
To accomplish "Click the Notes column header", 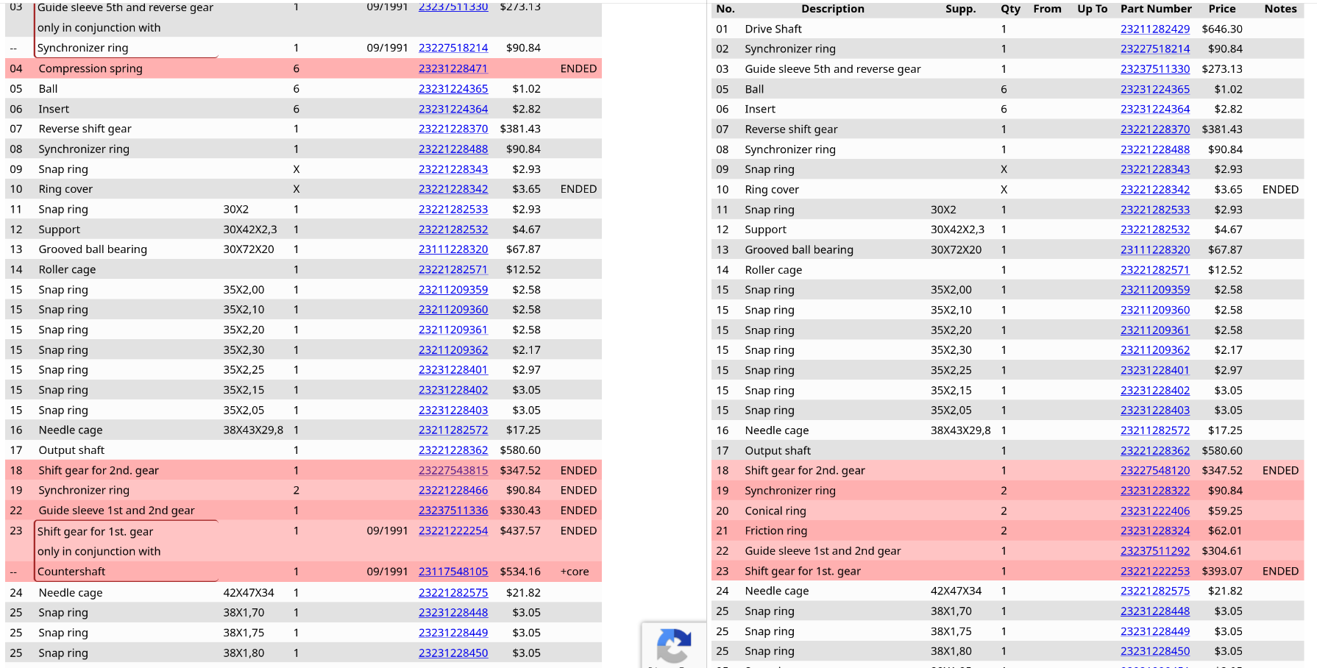I will click(x=1280, y=9).
